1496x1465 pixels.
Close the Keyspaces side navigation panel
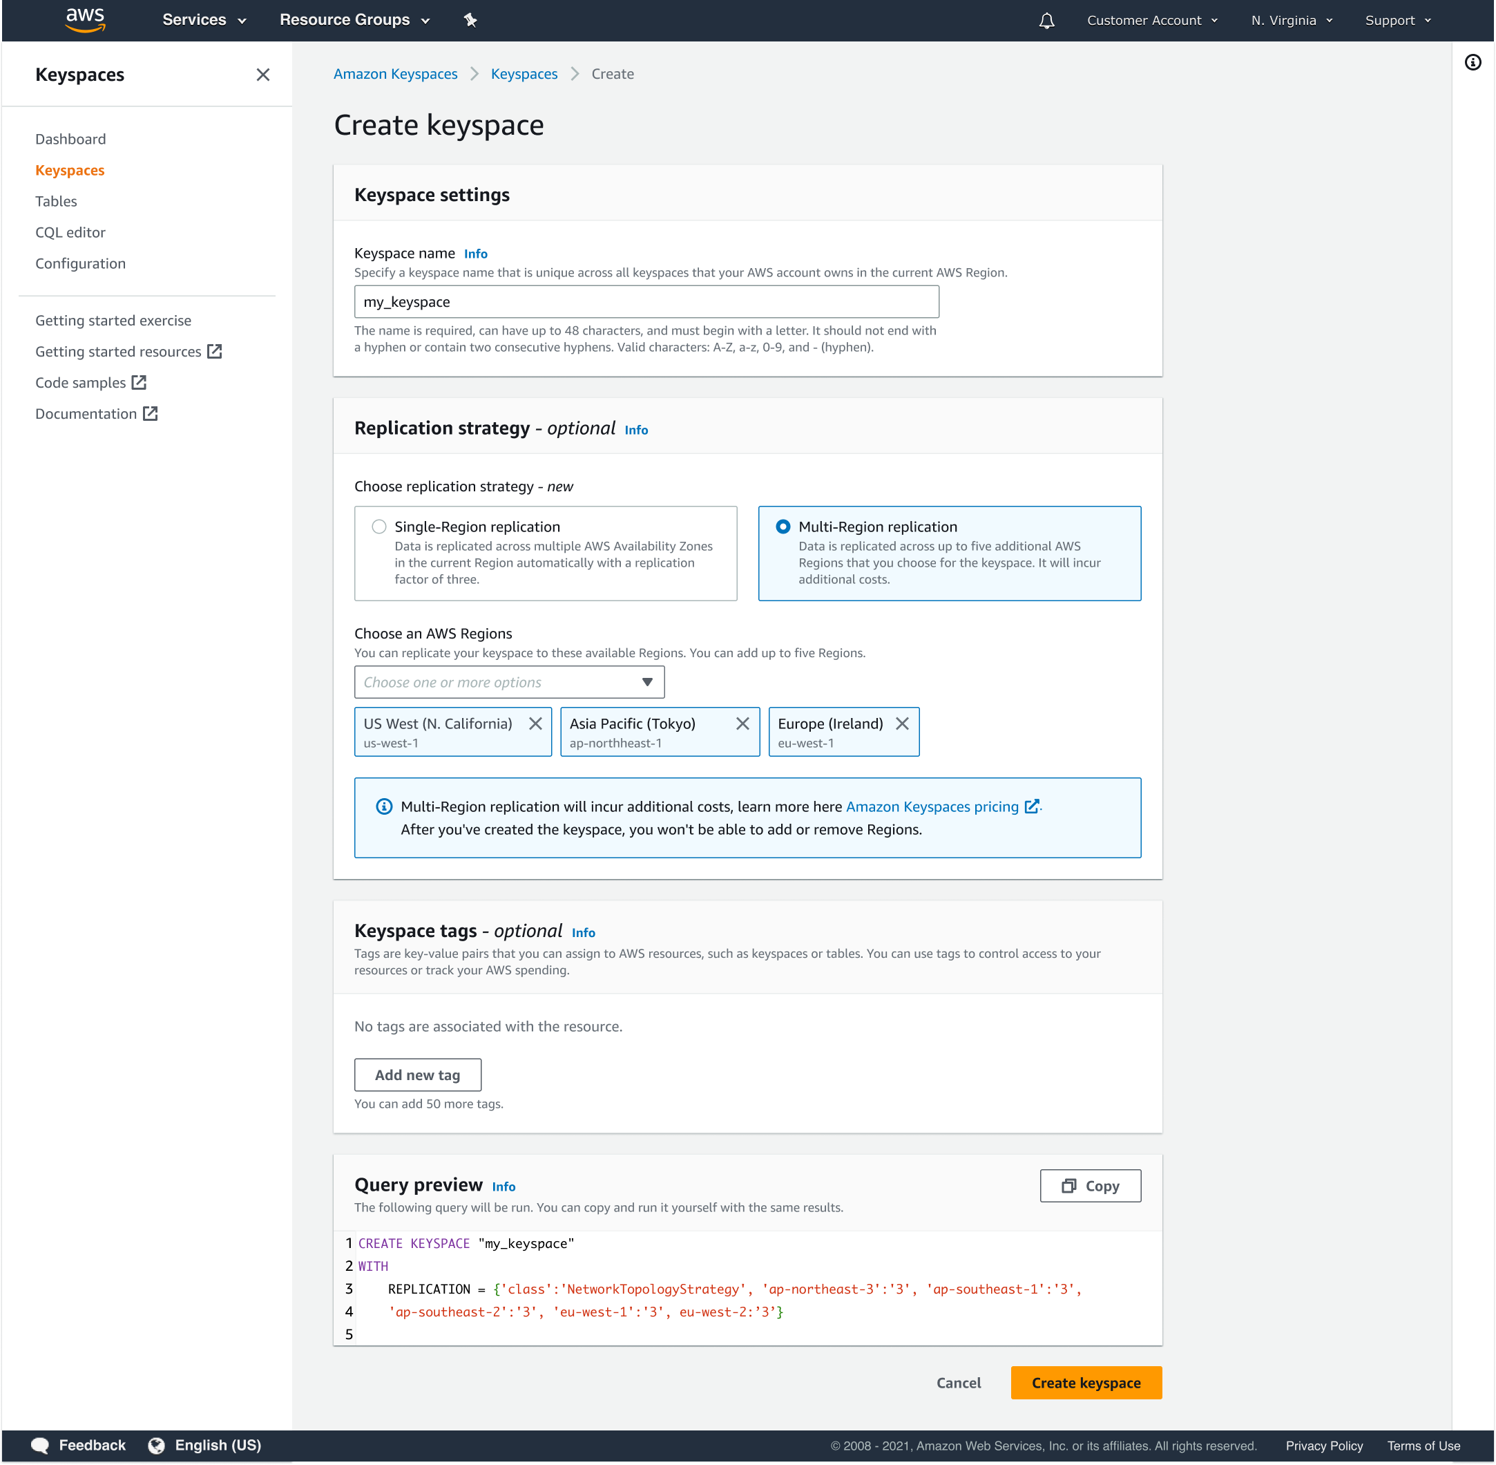pyautogui.click(x=263, y=75)
